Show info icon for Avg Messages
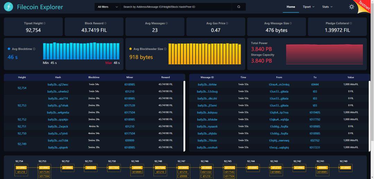This screenshot has width=374, height=179. [x=167, y=23]
